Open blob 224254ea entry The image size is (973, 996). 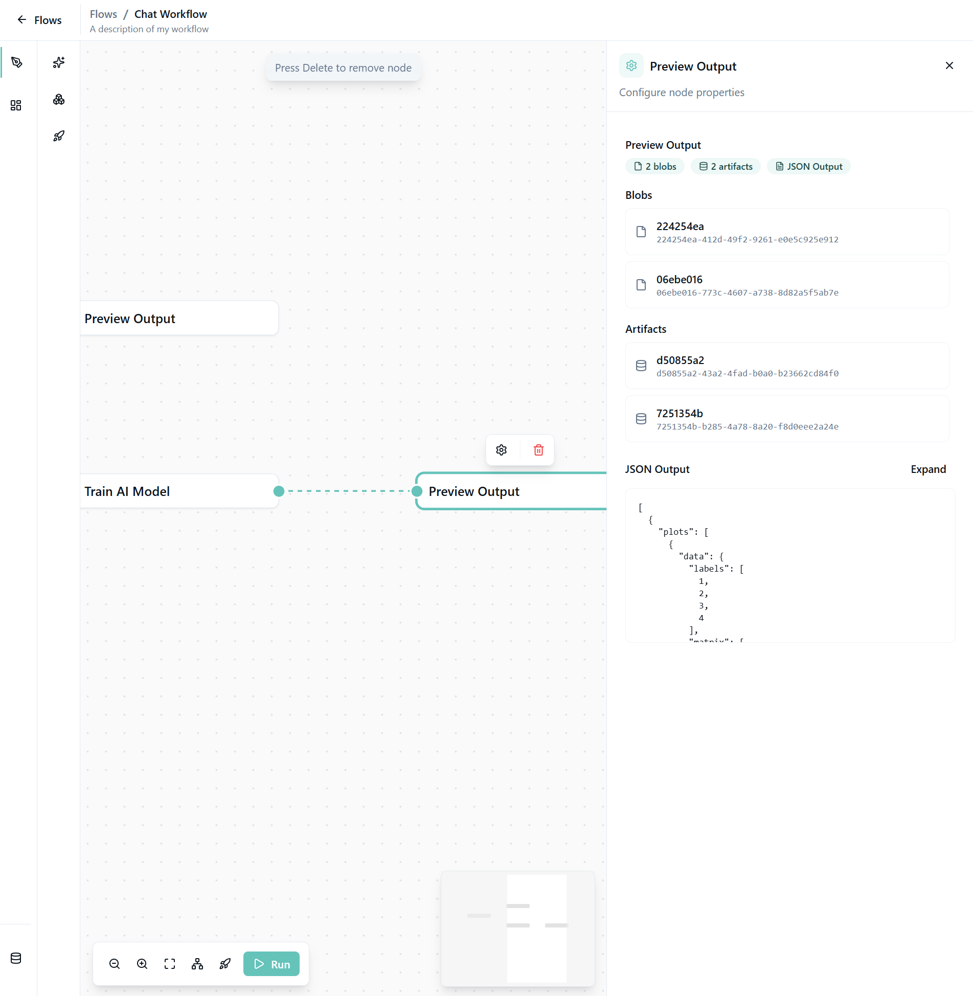pos(787,232)
